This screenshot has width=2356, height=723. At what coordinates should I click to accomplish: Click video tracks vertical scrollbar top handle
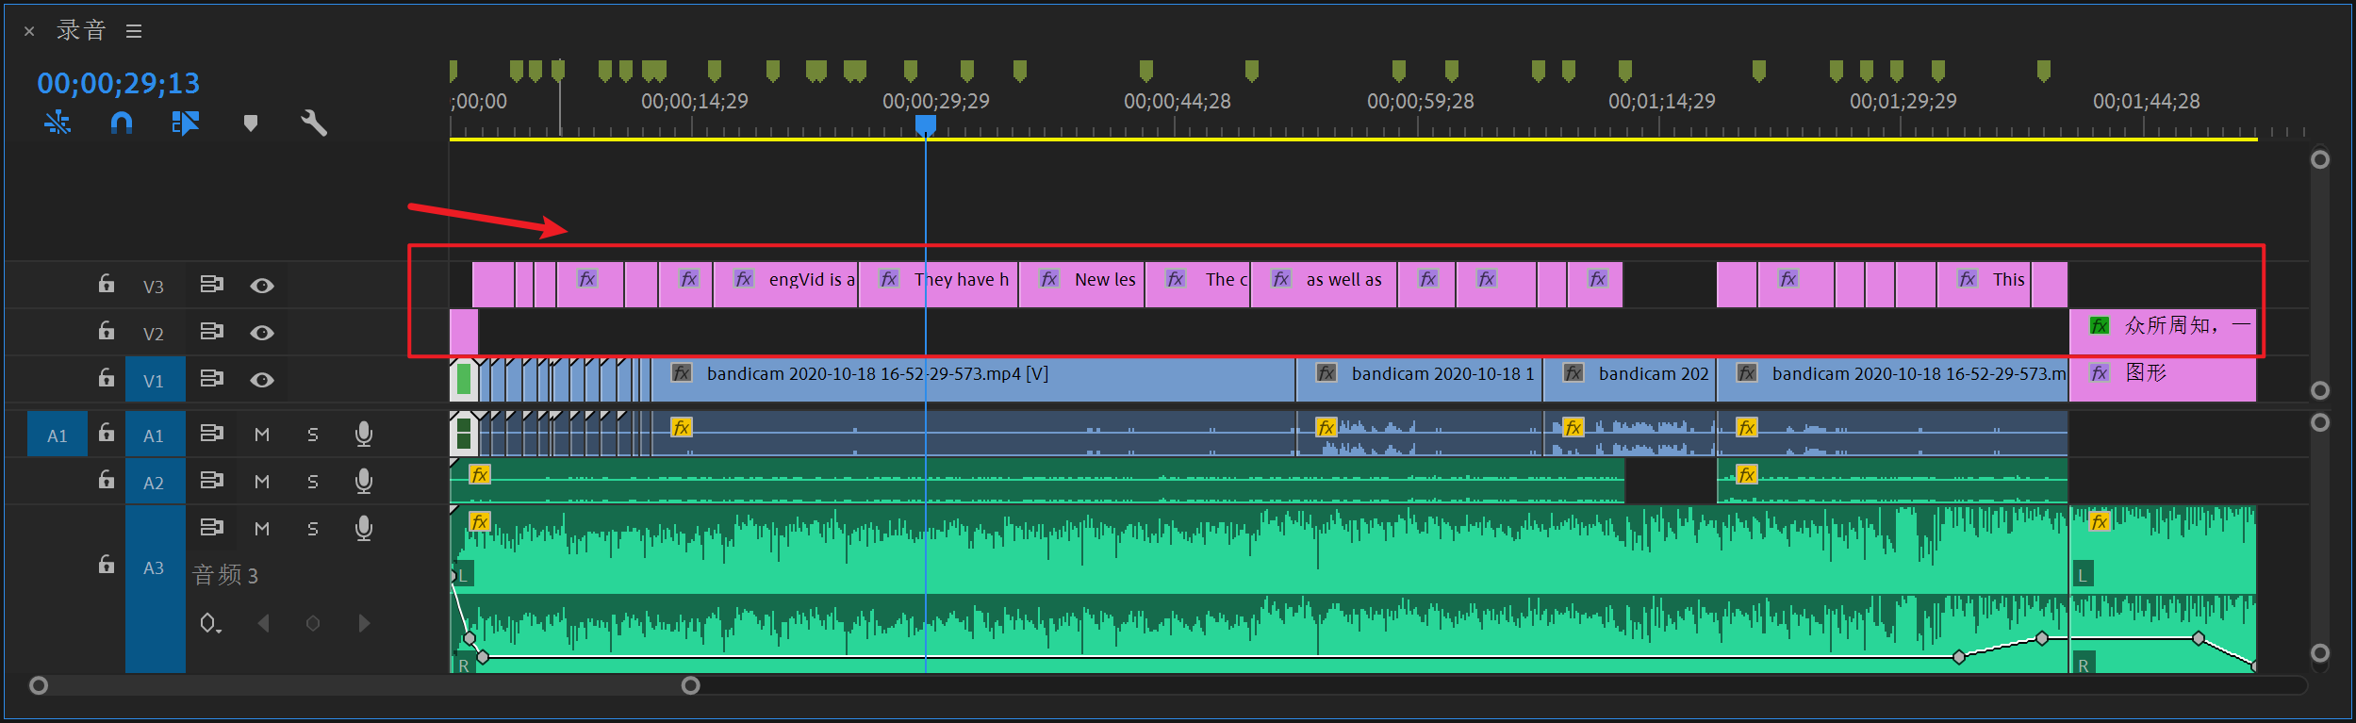coord(2320,159)
